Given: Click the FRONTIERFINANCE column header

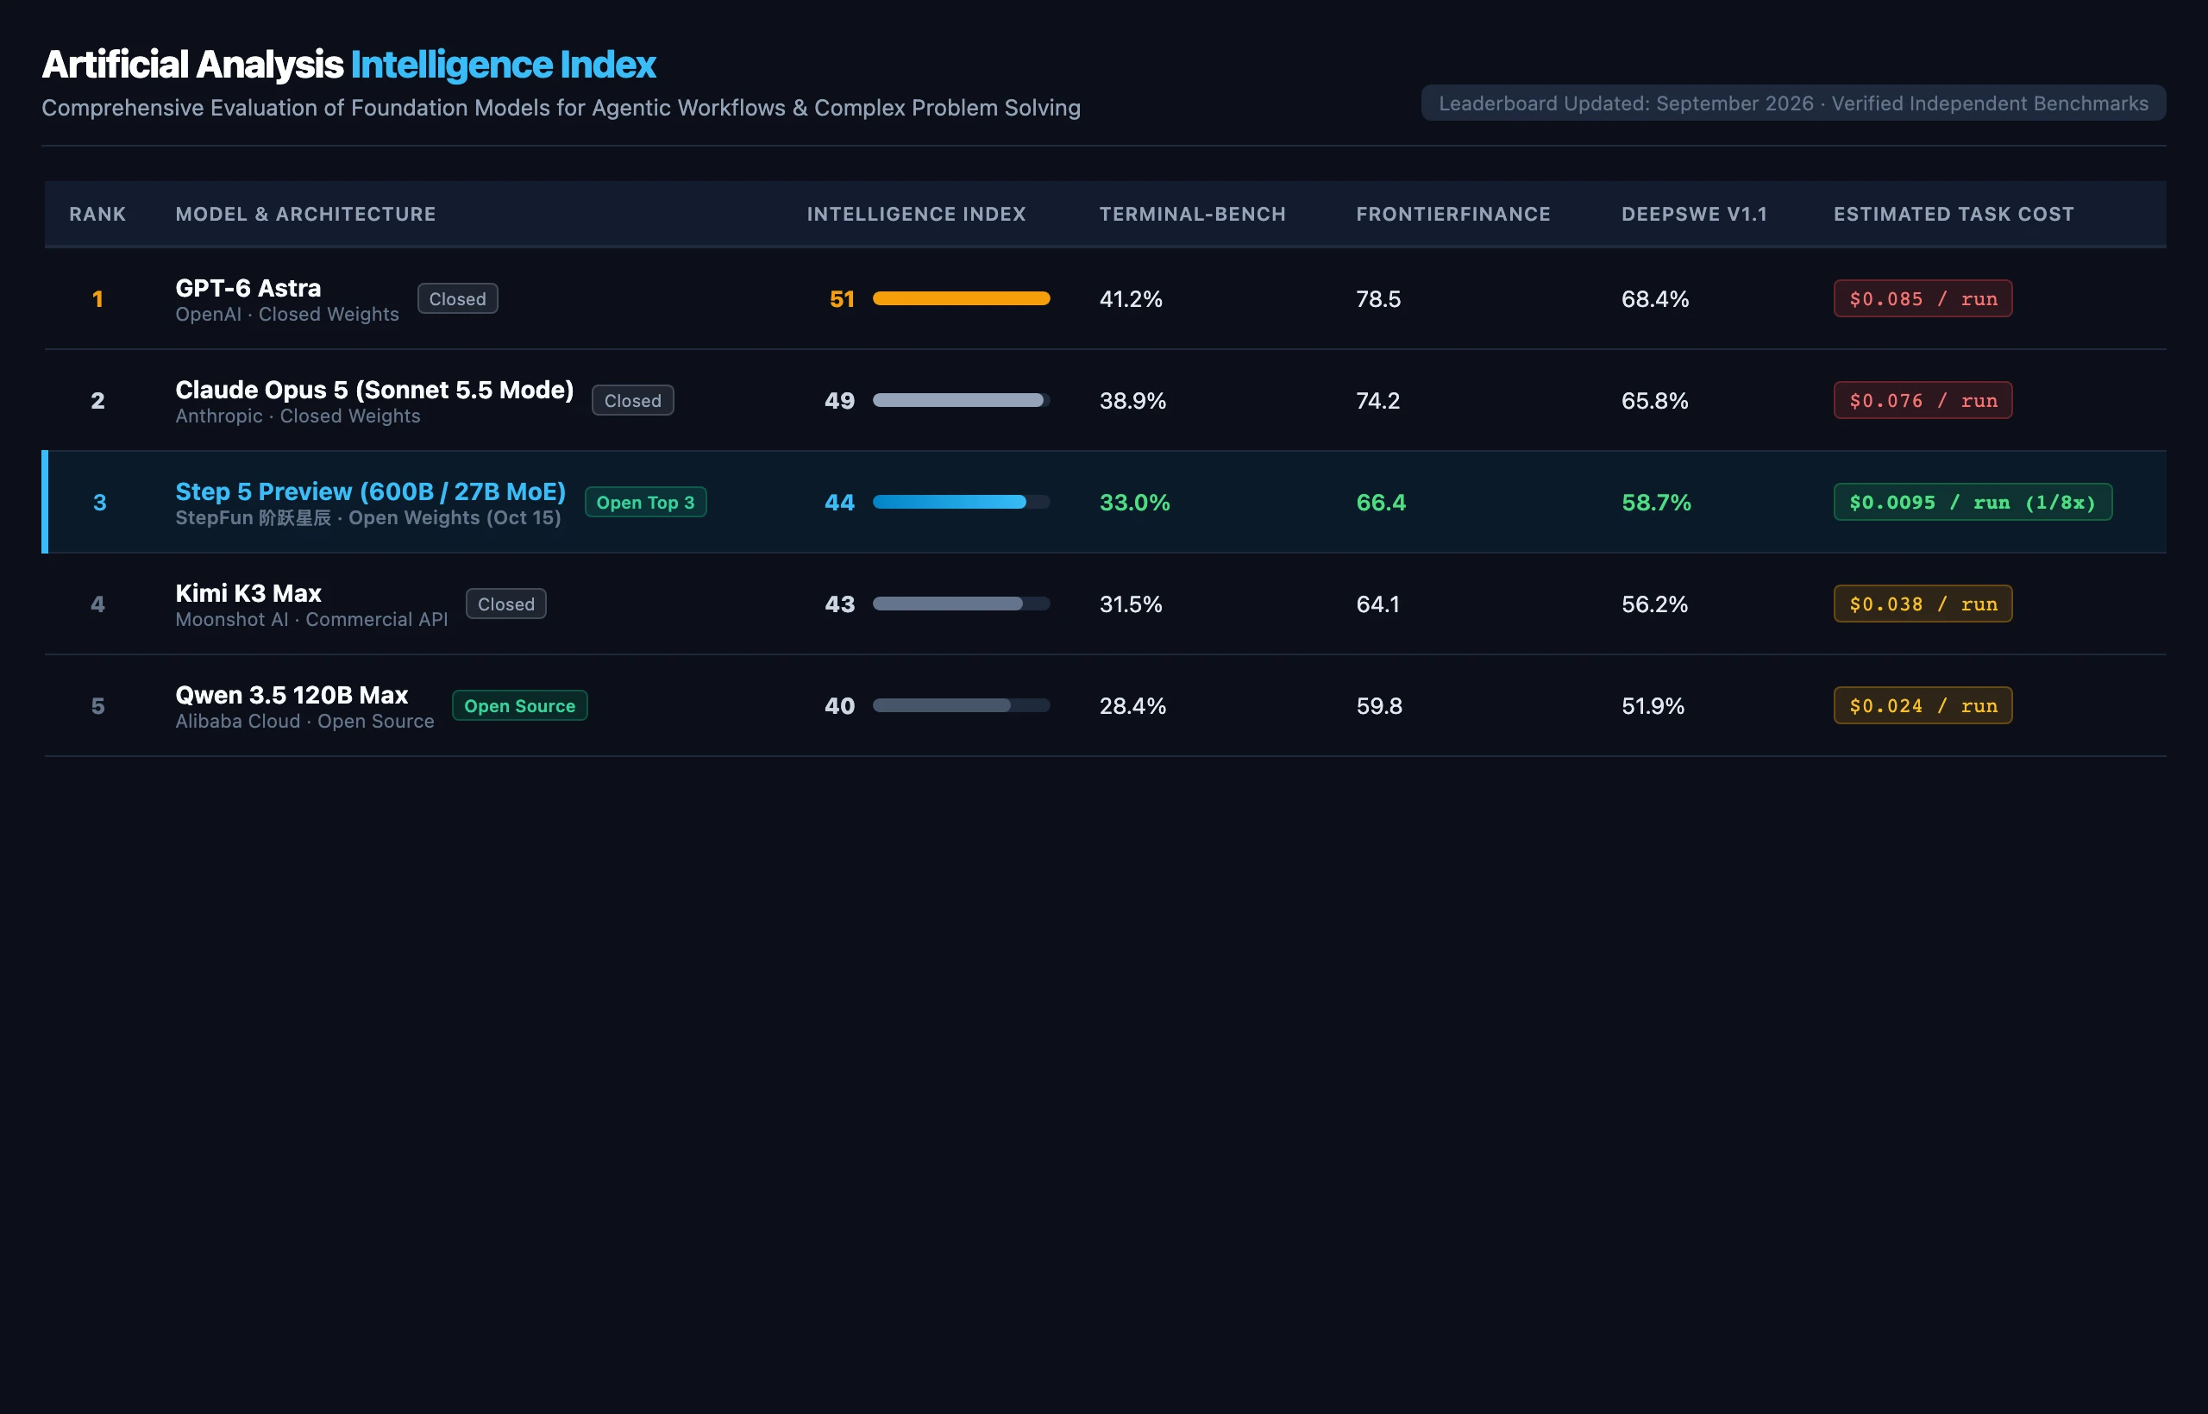Looking at the screenshot, I should click(1453, 214).
